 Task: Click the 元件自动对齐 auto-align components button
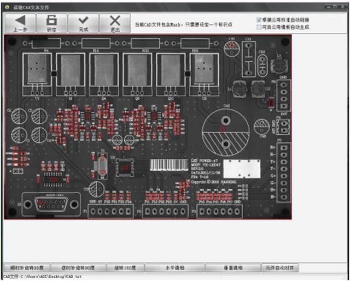point(280,268)
